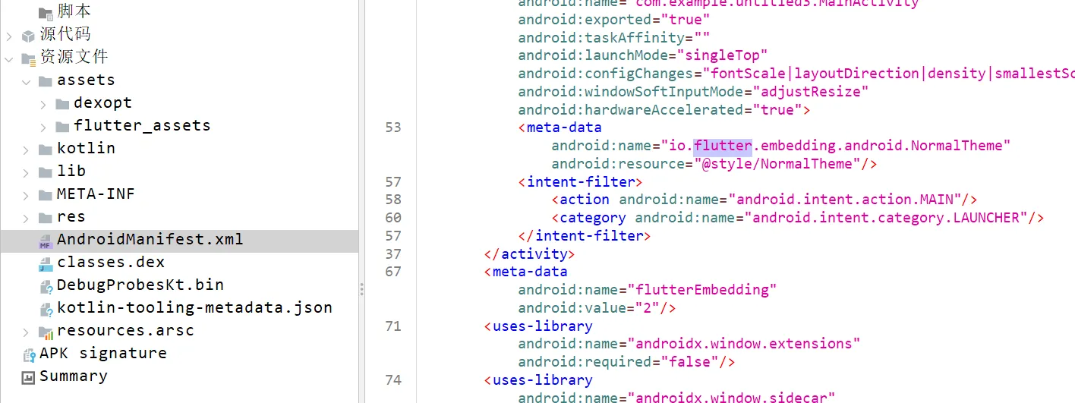This screenshot has height=403, width=1075.
Task: Collapse the 资源文件 tree node
Action: pyautogui.click(x=9, y=58)
